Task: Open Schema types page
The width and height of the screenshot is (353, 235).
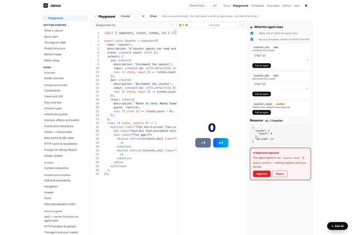Action: click(x=53, y=108)
